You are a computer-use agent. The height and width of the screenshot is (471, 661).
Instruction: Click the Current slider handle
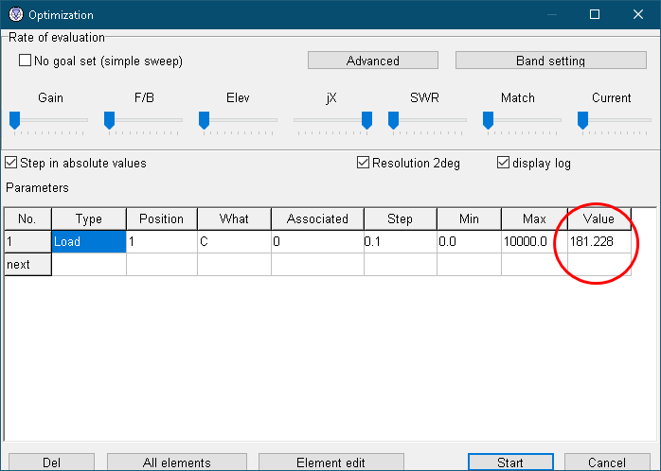583,119
